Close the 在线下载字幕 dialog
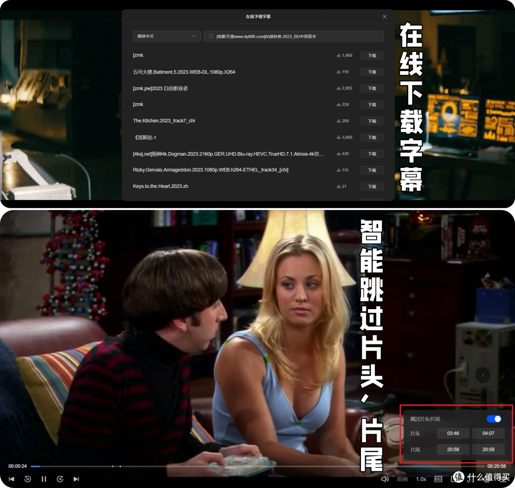The width and height of the screenshot is (515, 488). tap(384, 16)
